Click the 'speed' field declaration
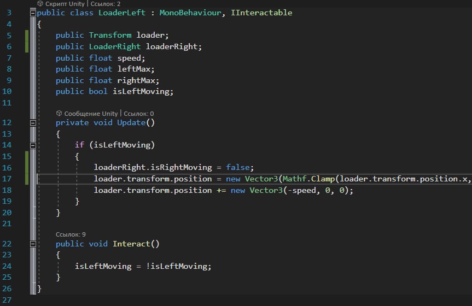Screen dimensions: 472x306 tap(129, 58)
